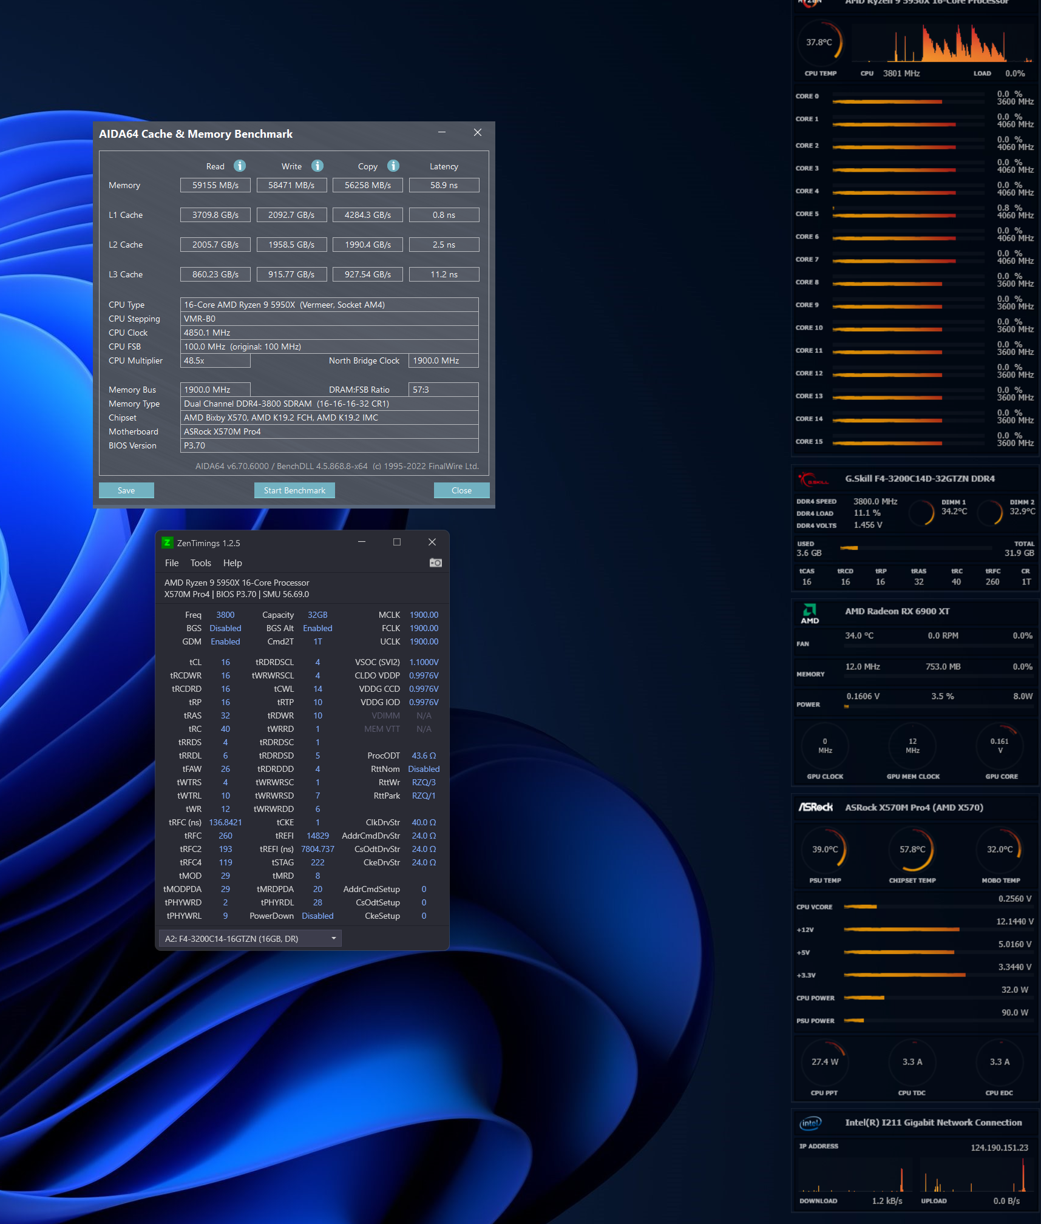Open the ZenTimings DIMM slot dropdown
Viewport: 1041px width, 1224px height.
click(250, 939)
